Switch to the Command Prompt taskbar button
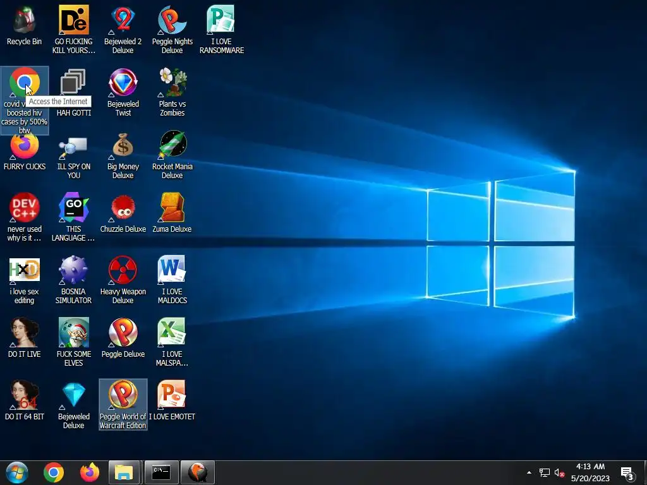Image resolution: width=647 pixels, height=485 pixels. tap(161, 472)
